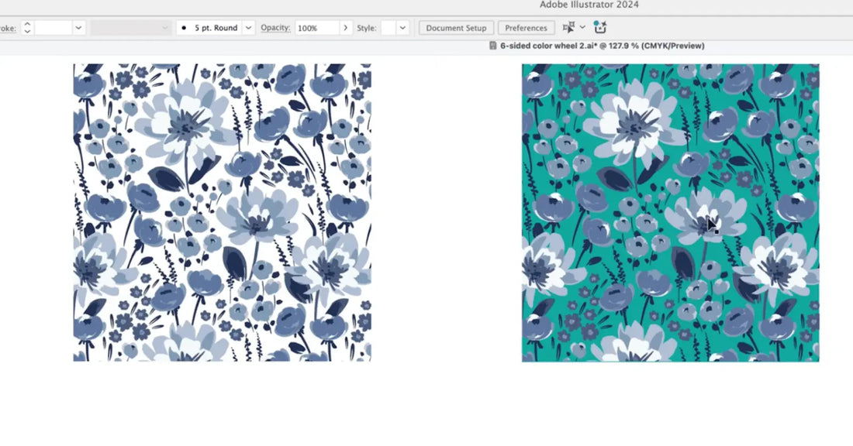Open the variable width profile dropdown
Screen dimensions: 853x446
coord(130,28)
